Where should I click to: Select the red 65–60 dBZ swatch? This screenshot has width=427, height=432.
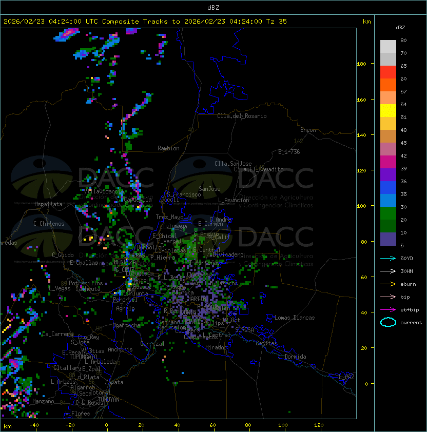[x=388, y=72]
